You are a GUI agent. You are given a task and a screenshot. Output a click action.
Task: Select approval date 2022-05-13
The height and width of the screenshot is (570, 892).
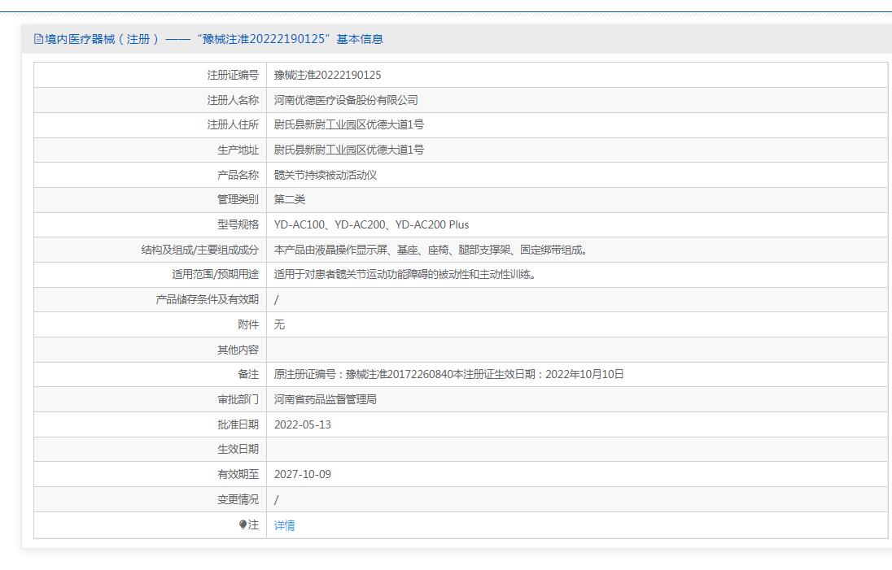coord(303,424)
